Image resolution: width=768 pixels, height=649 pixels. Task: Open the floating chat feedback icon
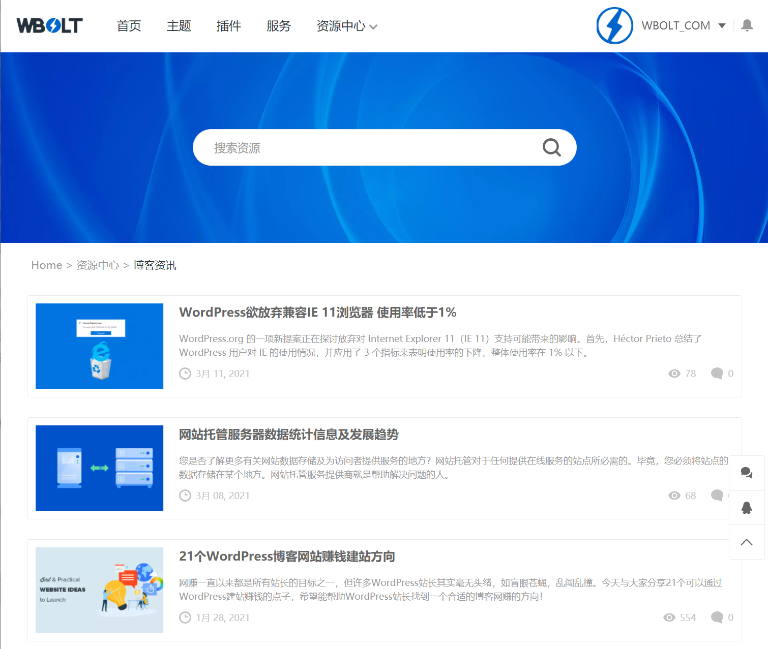point(746,473)
